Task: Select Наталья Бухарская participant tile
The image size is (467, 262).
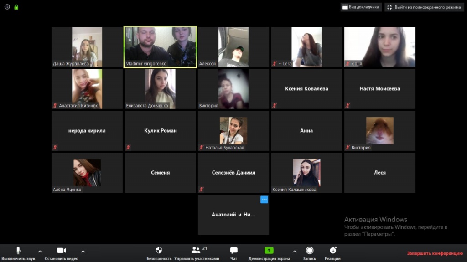Action: 233,131
